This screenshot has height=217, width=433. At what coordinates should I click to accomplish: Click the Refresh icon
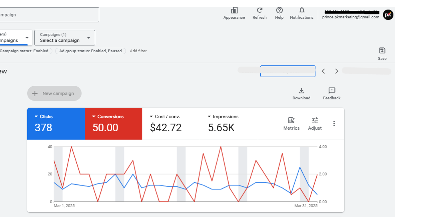(259, 10)
